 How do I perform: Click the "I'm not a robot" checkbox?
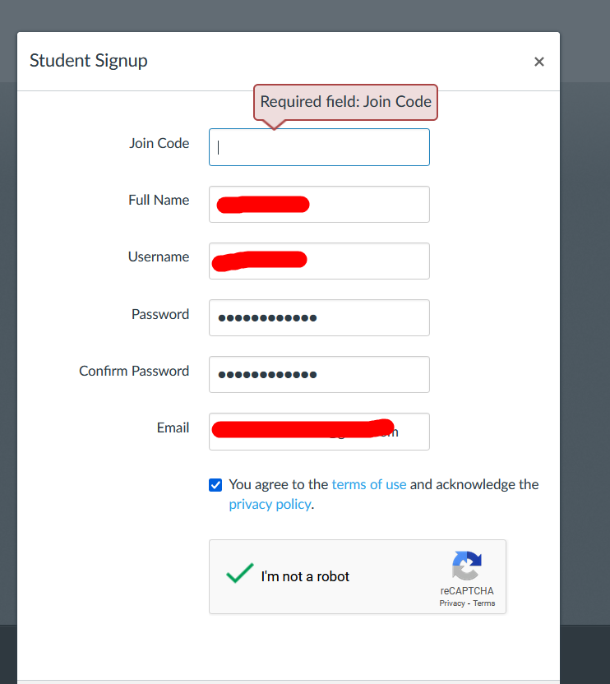(239, 575)
